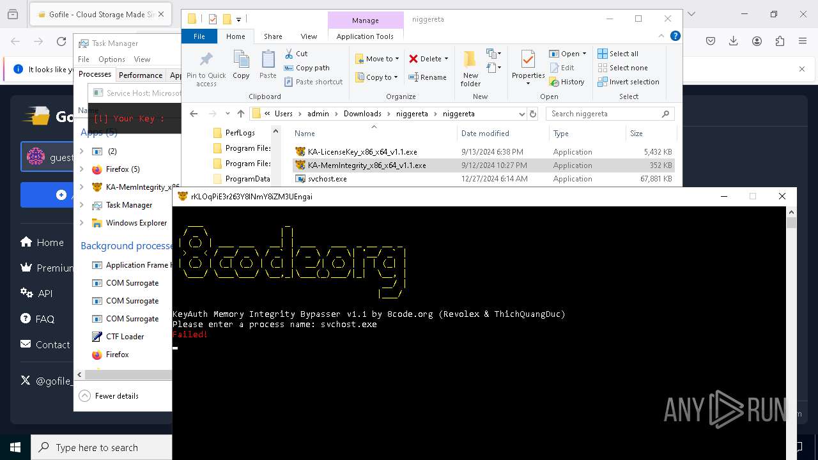Open Firefox application hamburger menu
The image size is (818, 460).
tap(803, 42)
